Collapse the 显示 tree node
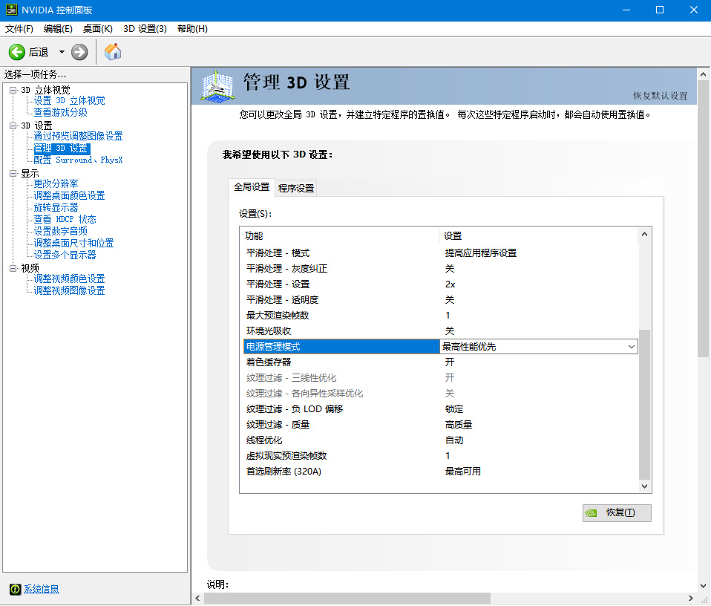The height and width of the screenshot is (606, 711). click(x=13, y=173)
